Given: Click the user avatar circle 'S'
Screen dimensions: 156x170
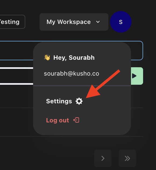Looking at the screenshot, I should [x=121, y=22].
